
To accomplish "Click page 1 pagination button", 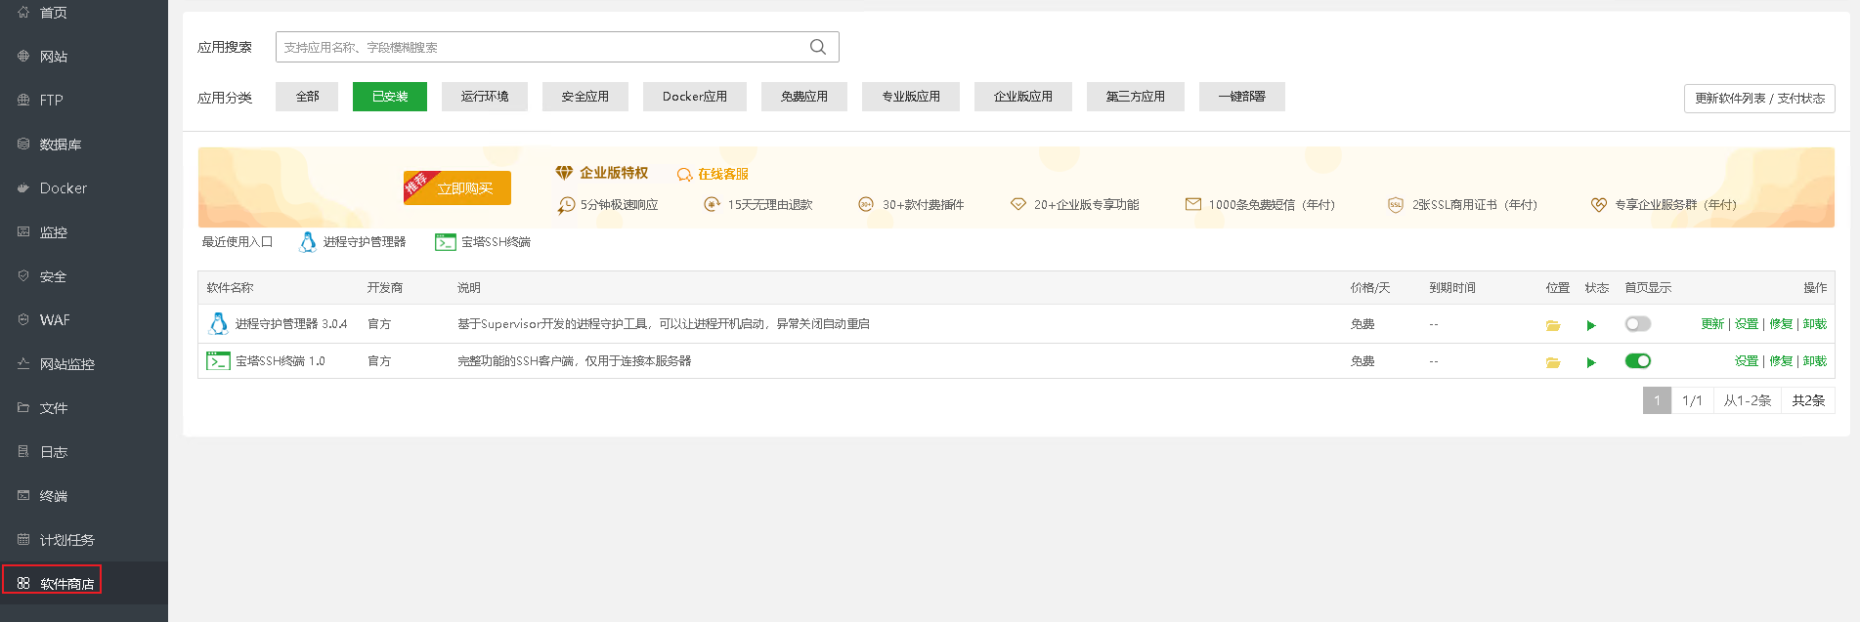I will click(x=1657, y=400).
